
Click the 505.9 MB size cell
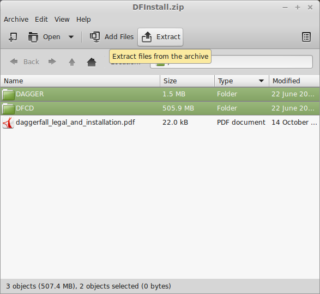[178, 108]
